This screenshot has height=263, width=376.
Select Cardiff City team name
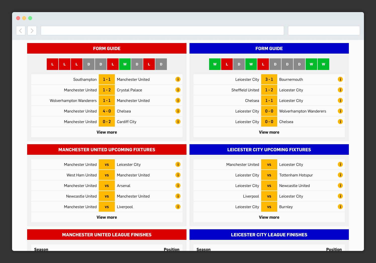click(127, 122)
